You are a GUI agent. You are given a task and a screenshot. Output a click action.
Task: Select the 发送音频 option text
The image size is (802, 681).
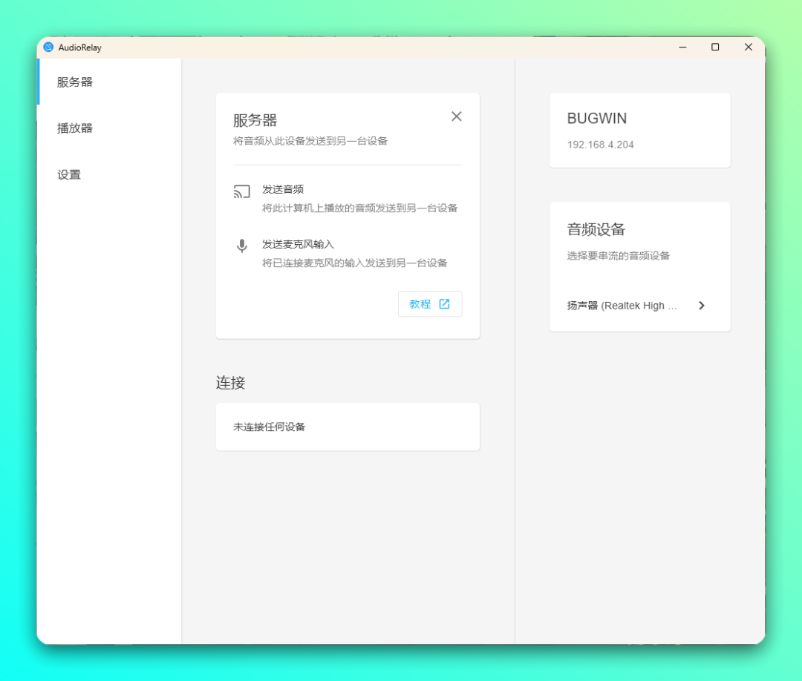[283, 189]
